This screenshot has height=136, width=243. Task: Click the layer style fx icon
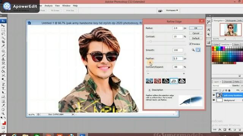[x=220, y=130]
